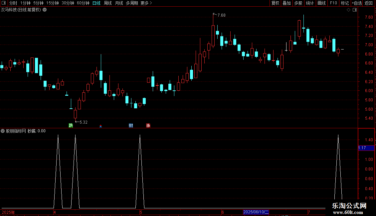Click the 2025年 timeline label

8,212
